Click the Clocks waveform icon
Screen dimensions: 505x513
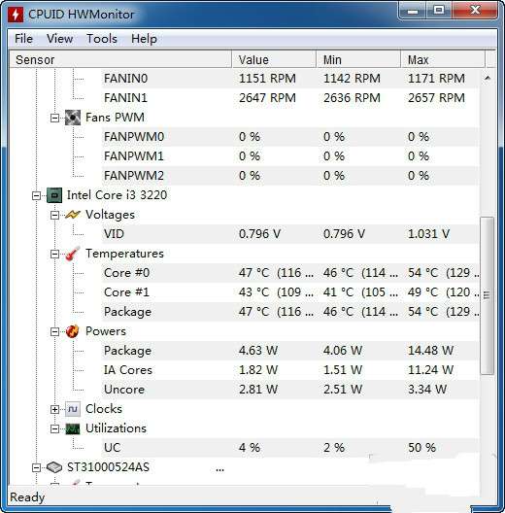pyautogui.click(x=73, y=409)
